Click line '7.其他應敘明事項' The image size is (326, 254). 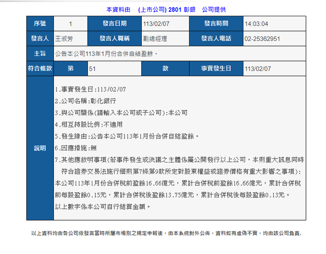179,160
